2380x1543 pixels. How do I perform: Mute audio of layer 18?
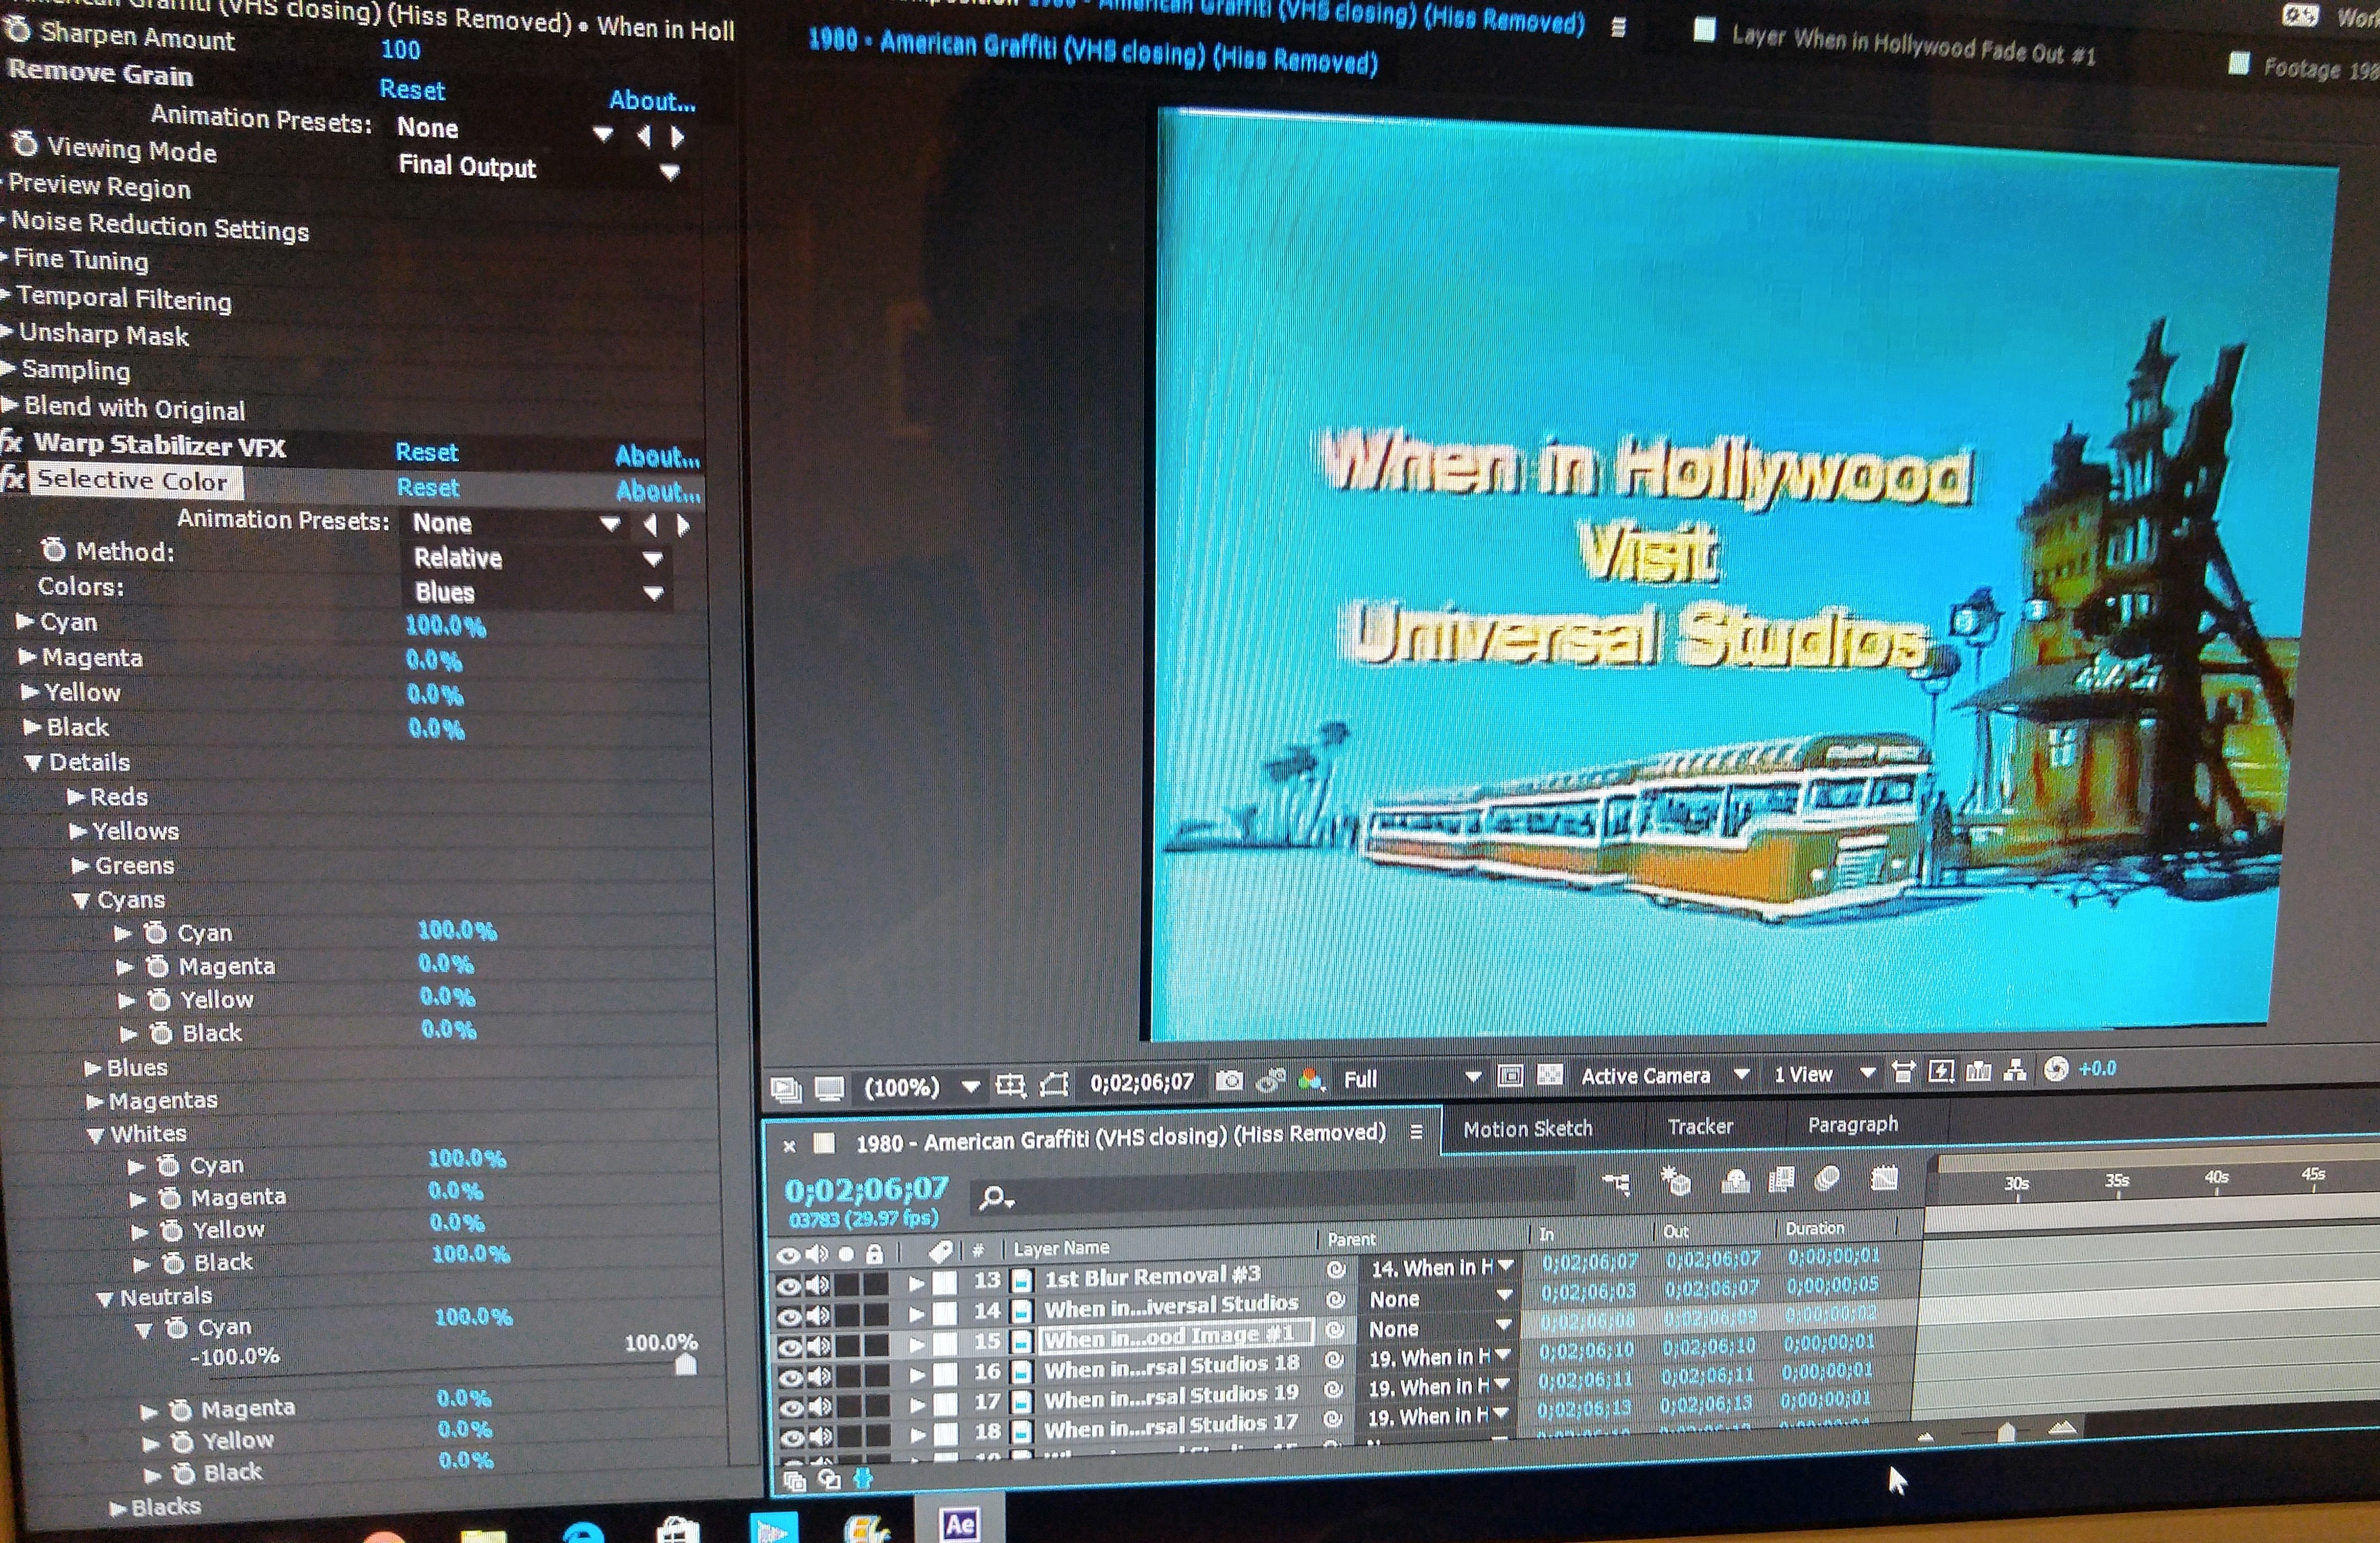click(x=821, y=1437)
